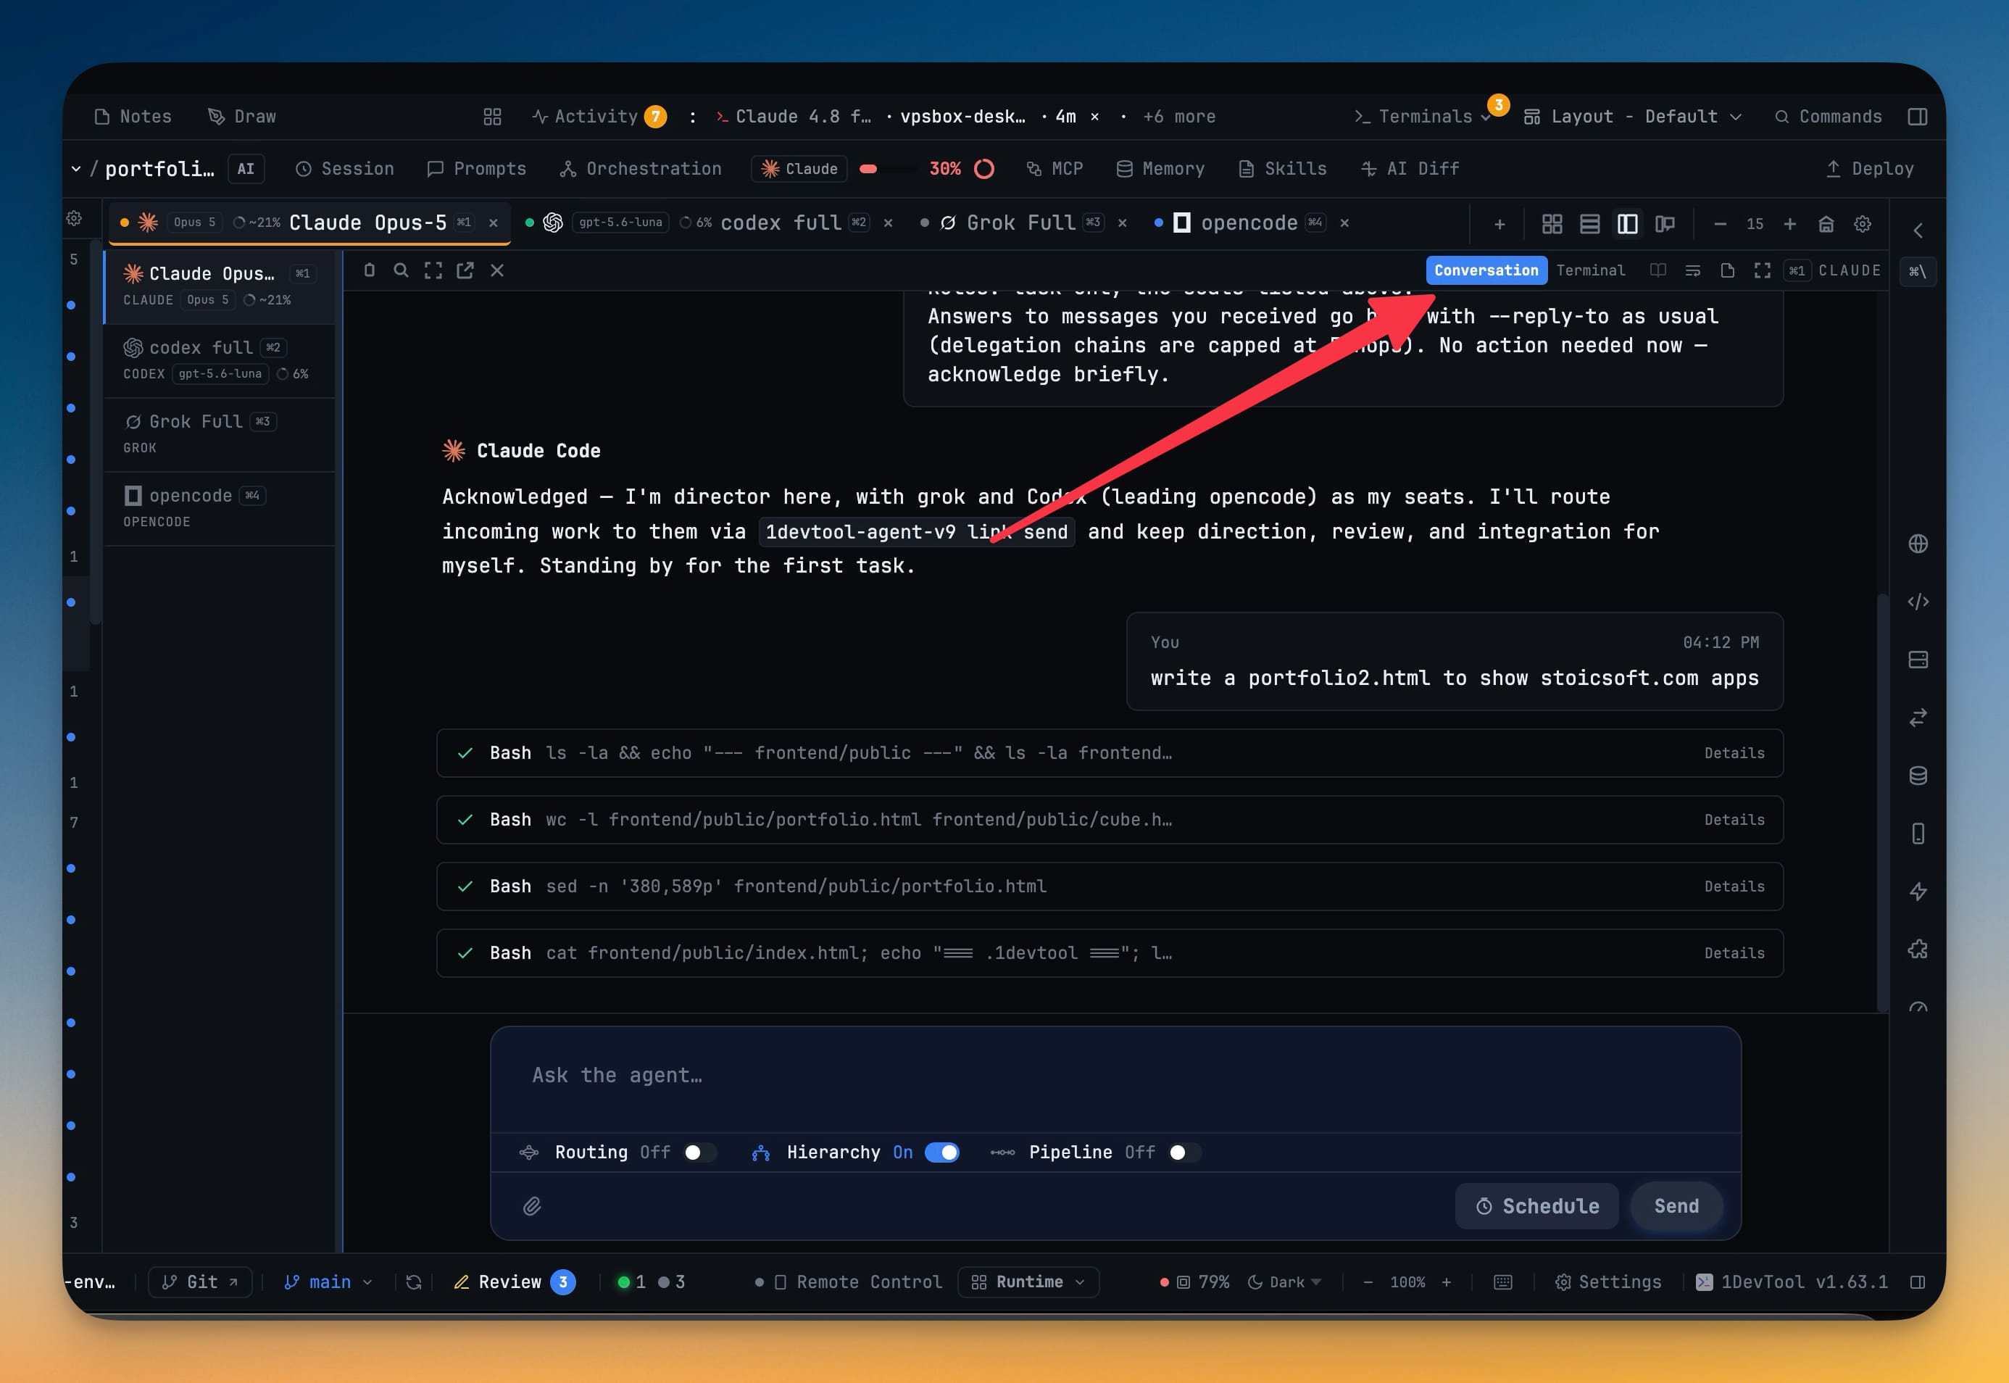Viewport: 2009px width, 1383px height.
Task: Open the Git button in status bar
Action: 200,1282
